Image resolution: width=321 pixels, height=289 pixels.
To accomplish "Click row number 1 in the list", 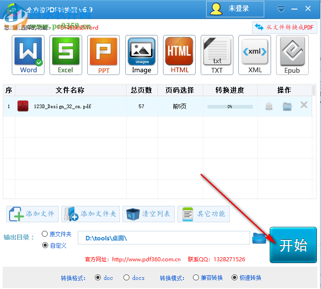I will click(x=9, y=106).
